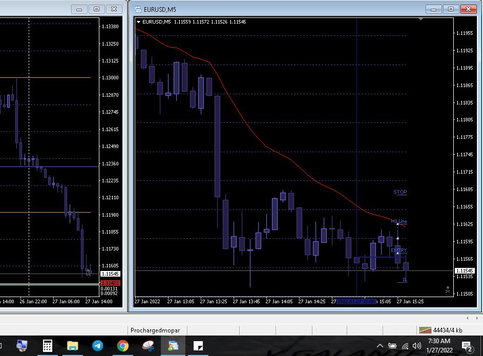Image resolution: width=483 pixels, height=356 pixels.
Task: Click the EURUSD chart window title icon
Action: (138, 9)
